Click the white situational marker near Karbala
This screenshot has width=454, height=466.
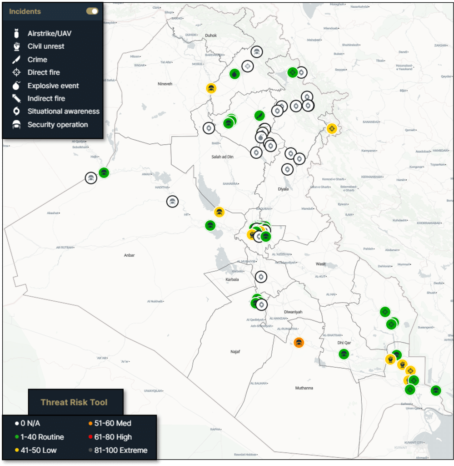pyautogui.click(x=261, y=276)
